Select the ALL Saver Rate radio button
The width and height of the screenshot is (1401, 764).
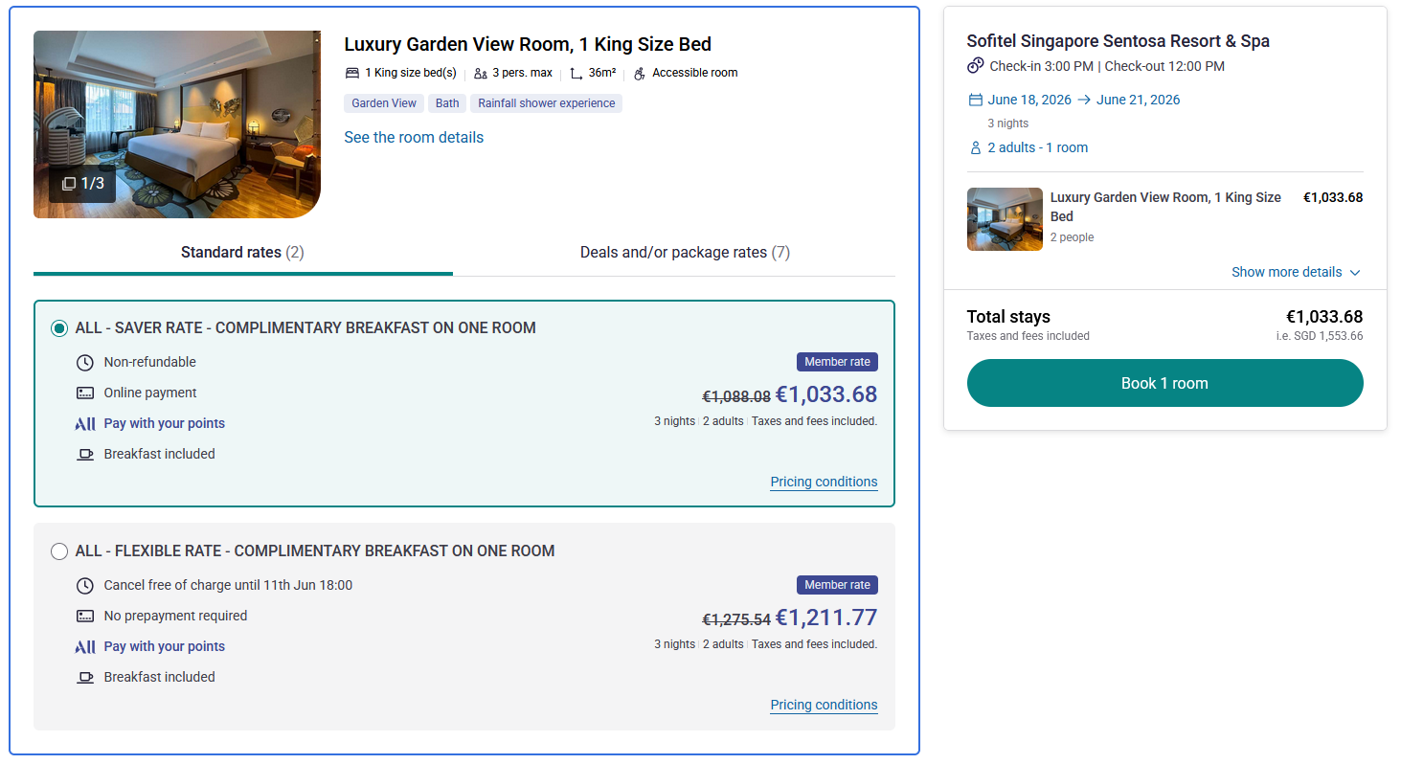[x=59, y=328]
